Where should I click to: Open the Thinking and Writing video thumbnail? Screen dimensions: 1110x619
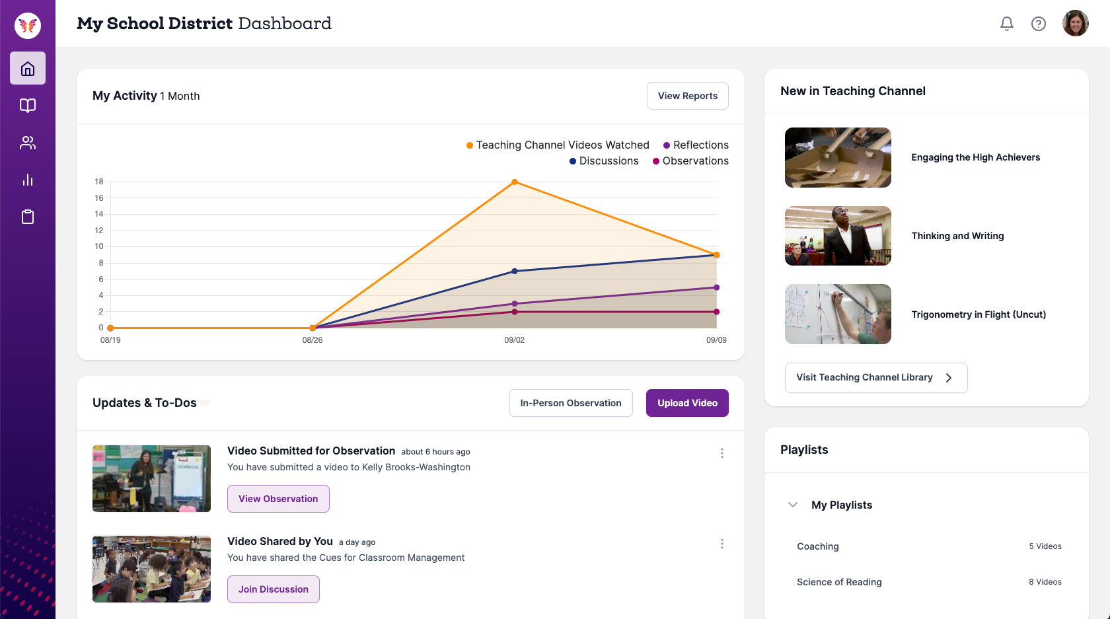837,236
